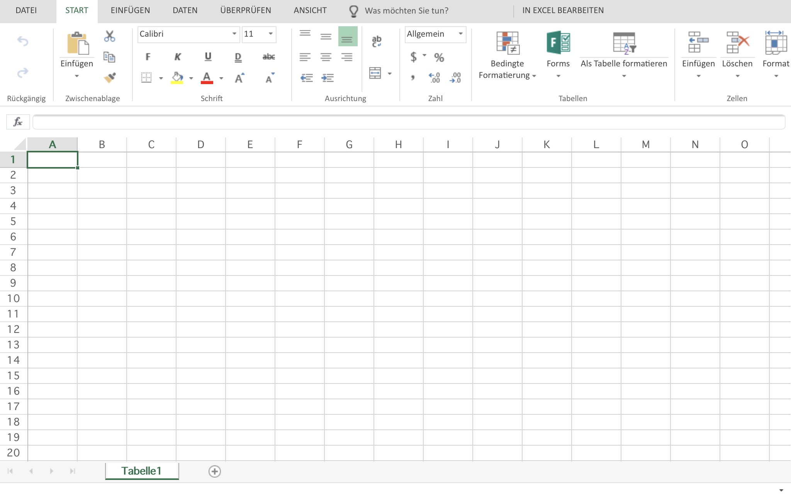Click Löschen cells button
791x500 pixels.
coord(737,54)
